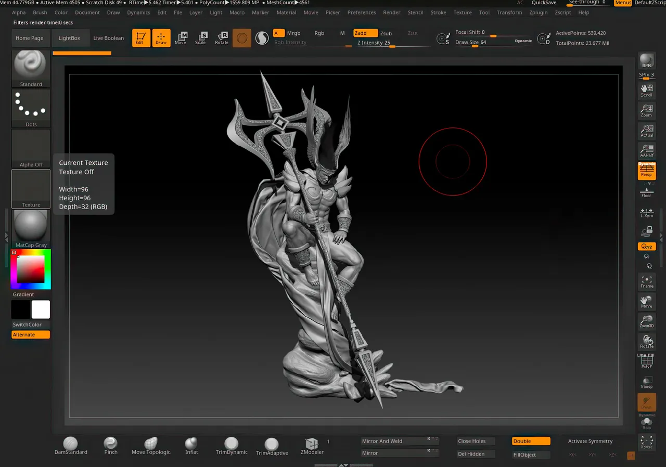The image size is (666, 467).
Task: Open the Preferences menu
Action: 362,12
